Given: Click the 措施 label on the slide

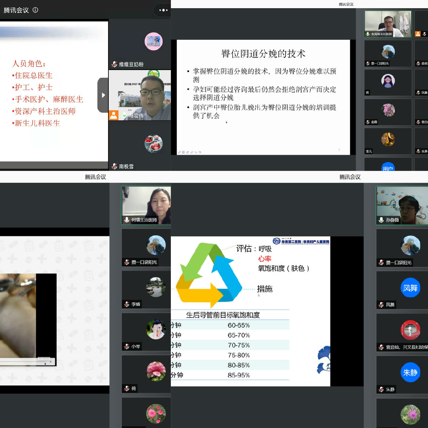Looking at the screenshot, I should (x=265, y=289).
